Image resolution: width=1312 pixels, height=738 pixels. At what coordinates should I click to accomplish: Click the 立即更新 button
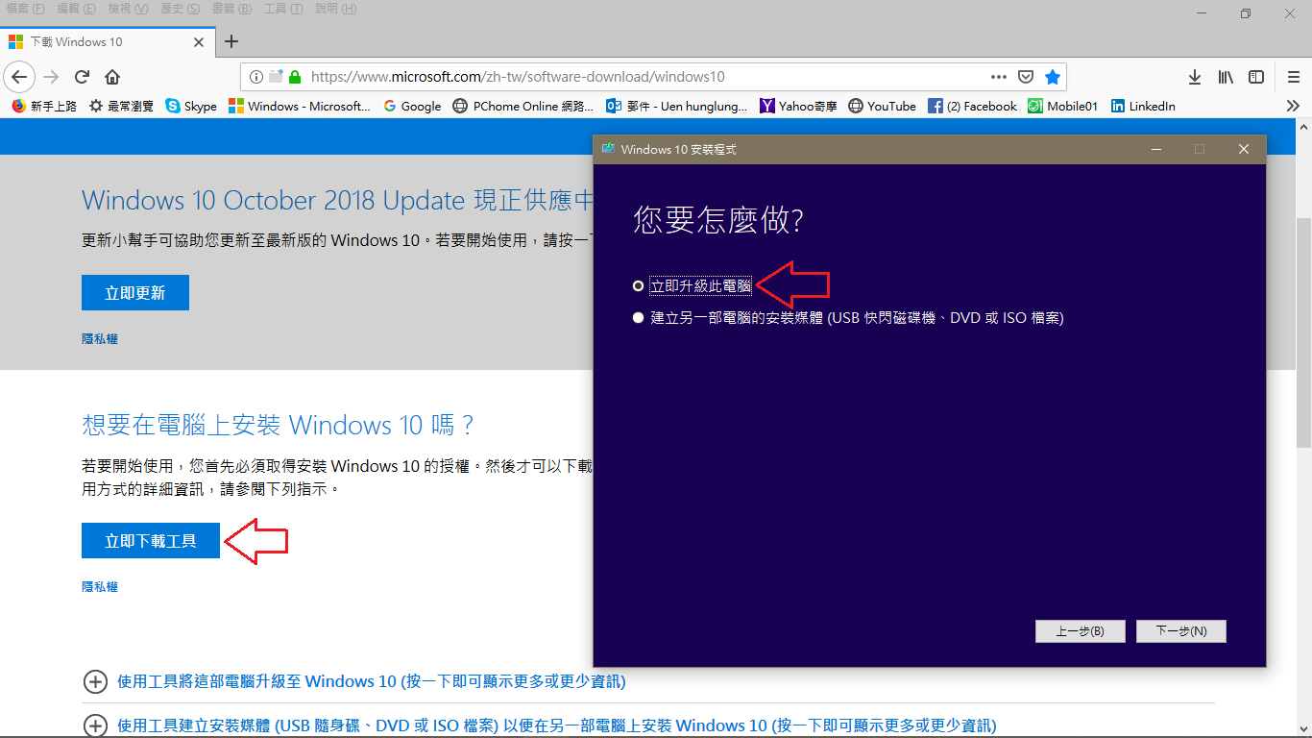pos(135,293)
